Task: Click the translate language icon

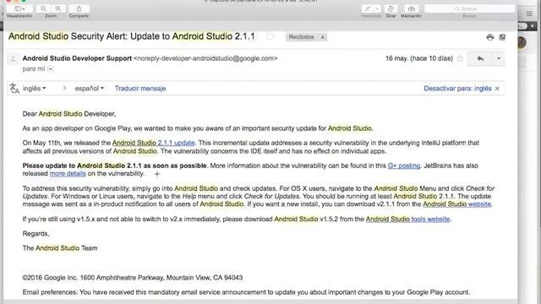Action: [14, 88]
